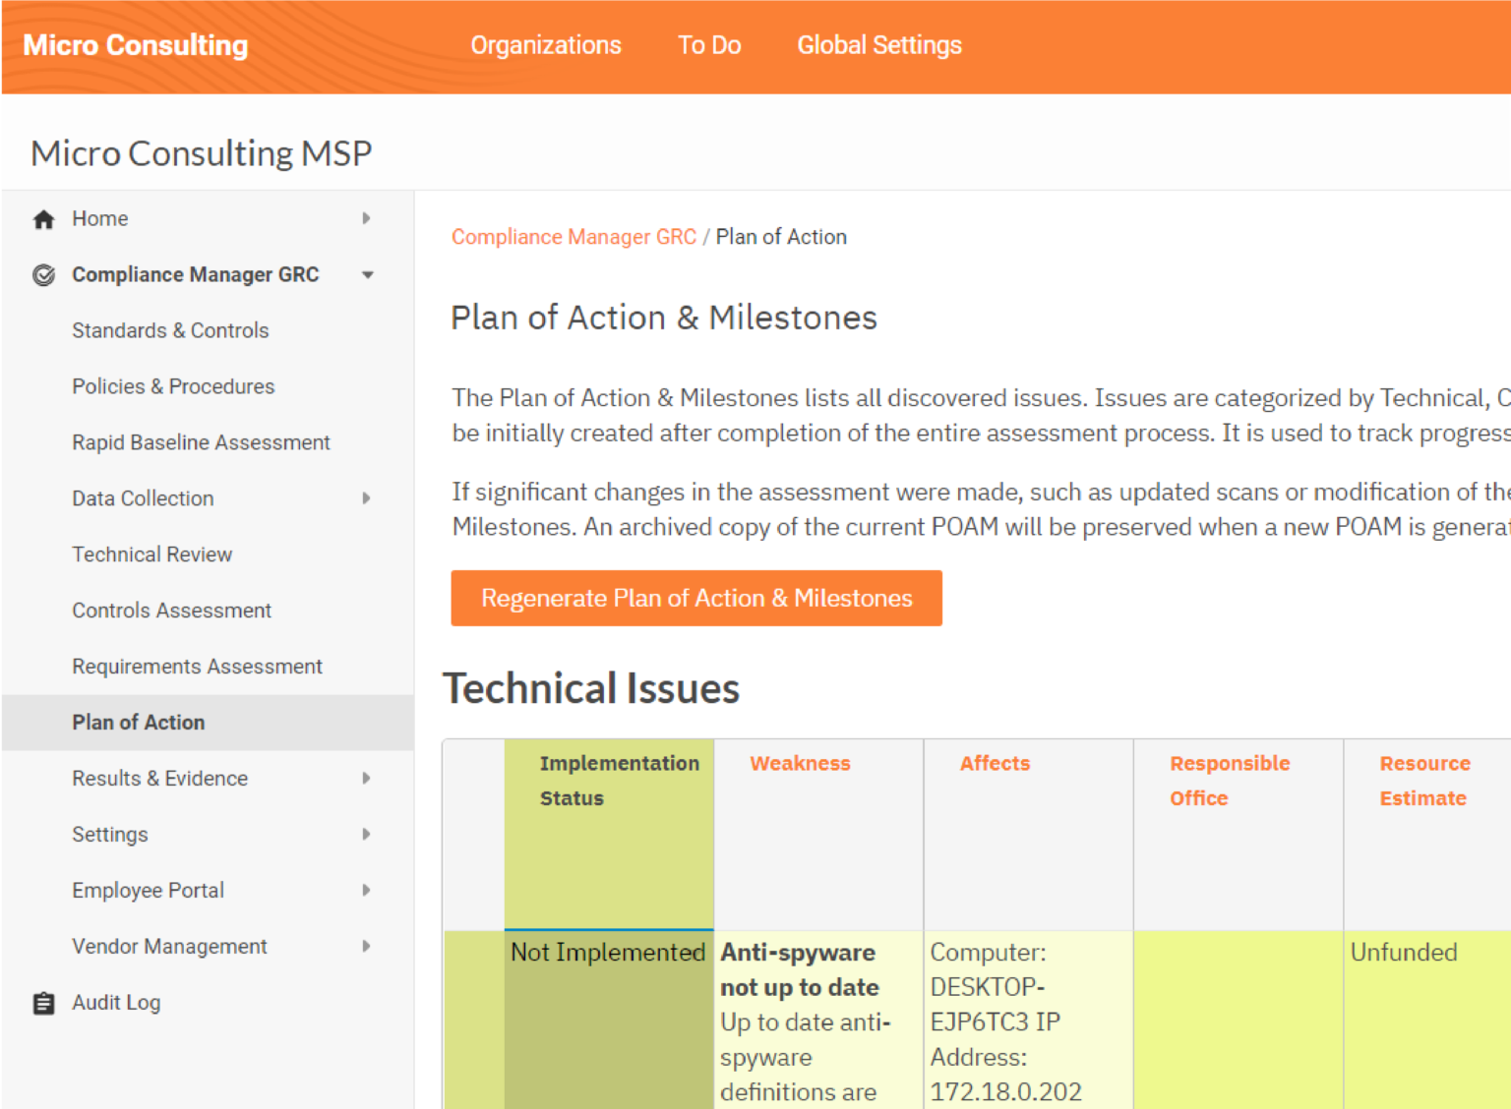This screenshot has width=1511, height=1109.
Task: Expand the Settings submenu
Action: 367,834
